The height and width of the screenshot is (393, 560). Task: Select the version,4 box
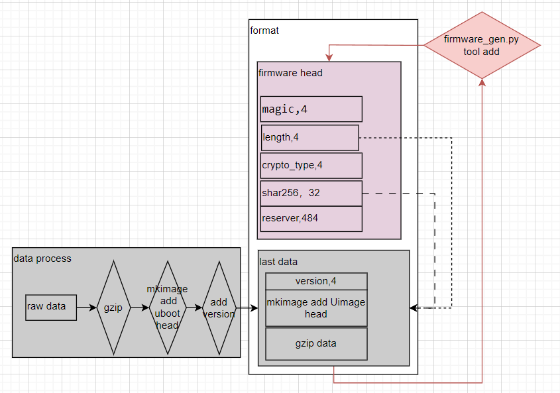click(x=316, y=281)
